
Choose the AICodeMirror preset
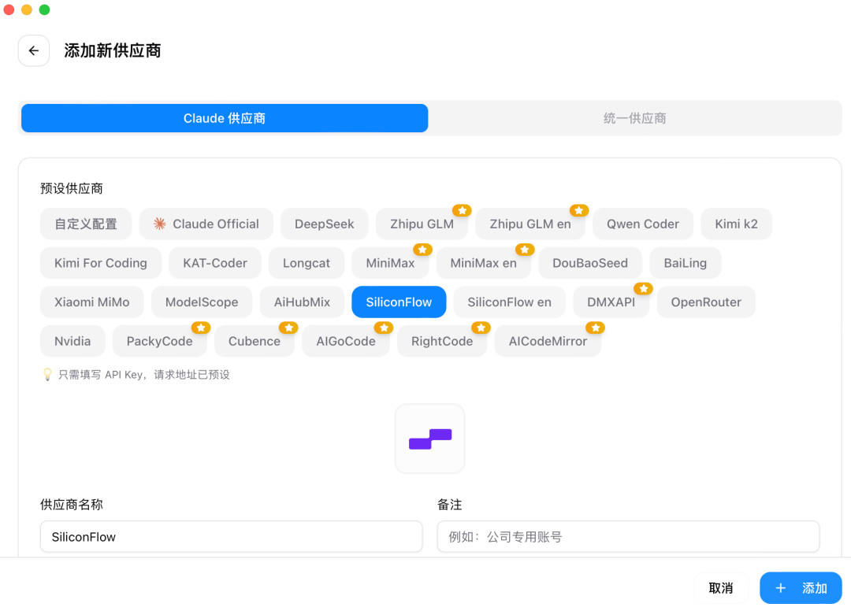548,341
